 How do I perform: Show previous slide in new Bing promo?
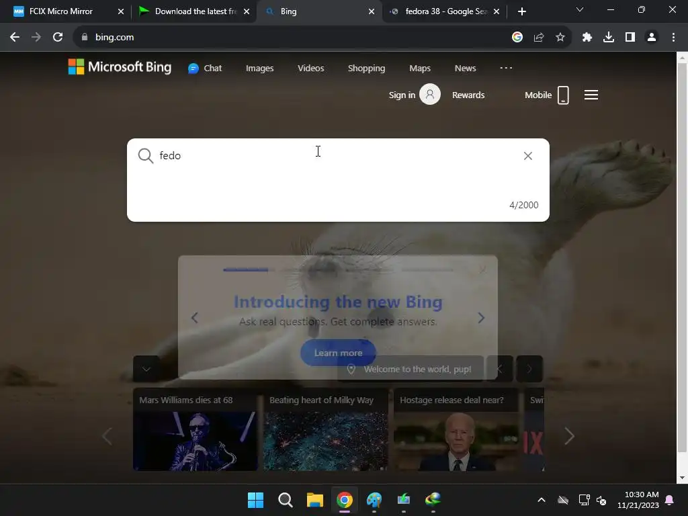[x=194, y=318]
